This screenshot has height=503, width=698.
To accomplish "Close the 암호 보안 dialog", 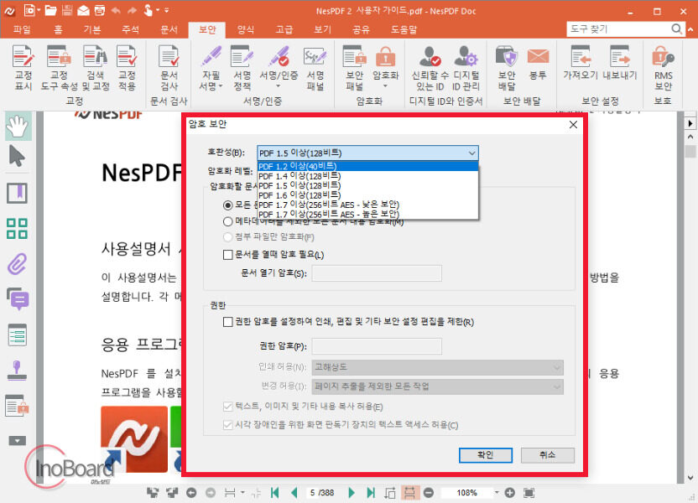I will pyautogui.click(x=573, y=125).
